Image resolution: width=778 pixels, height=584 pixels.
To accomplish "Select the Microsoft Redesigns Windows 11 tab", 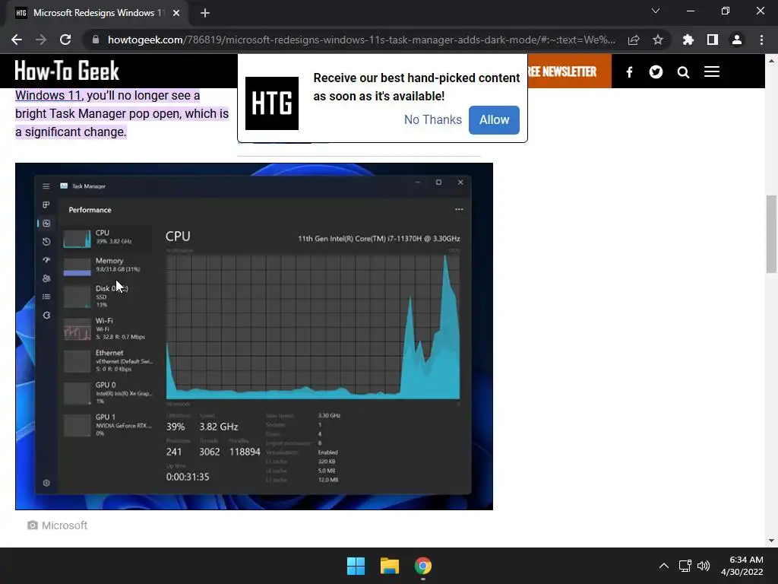I will [98, 13].
